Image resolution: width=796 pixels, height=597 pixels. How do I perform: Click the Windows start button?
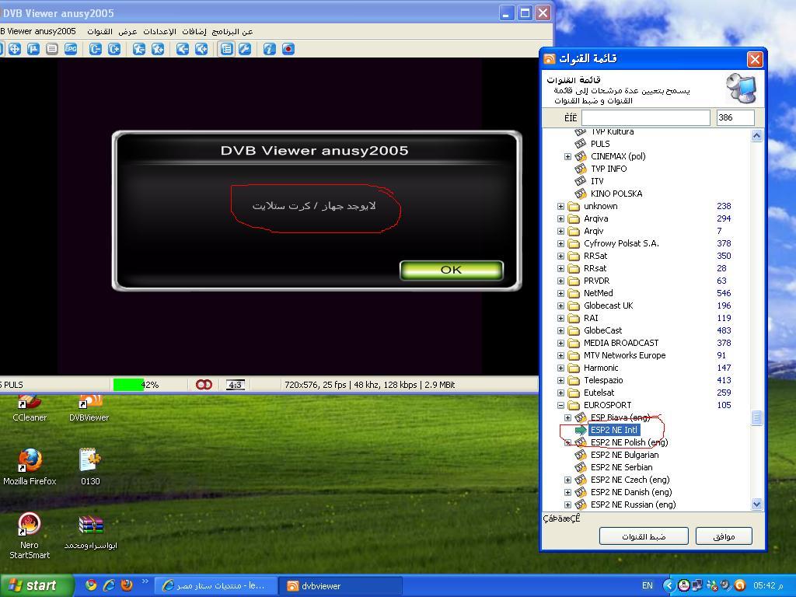click(x=37, y=585)
